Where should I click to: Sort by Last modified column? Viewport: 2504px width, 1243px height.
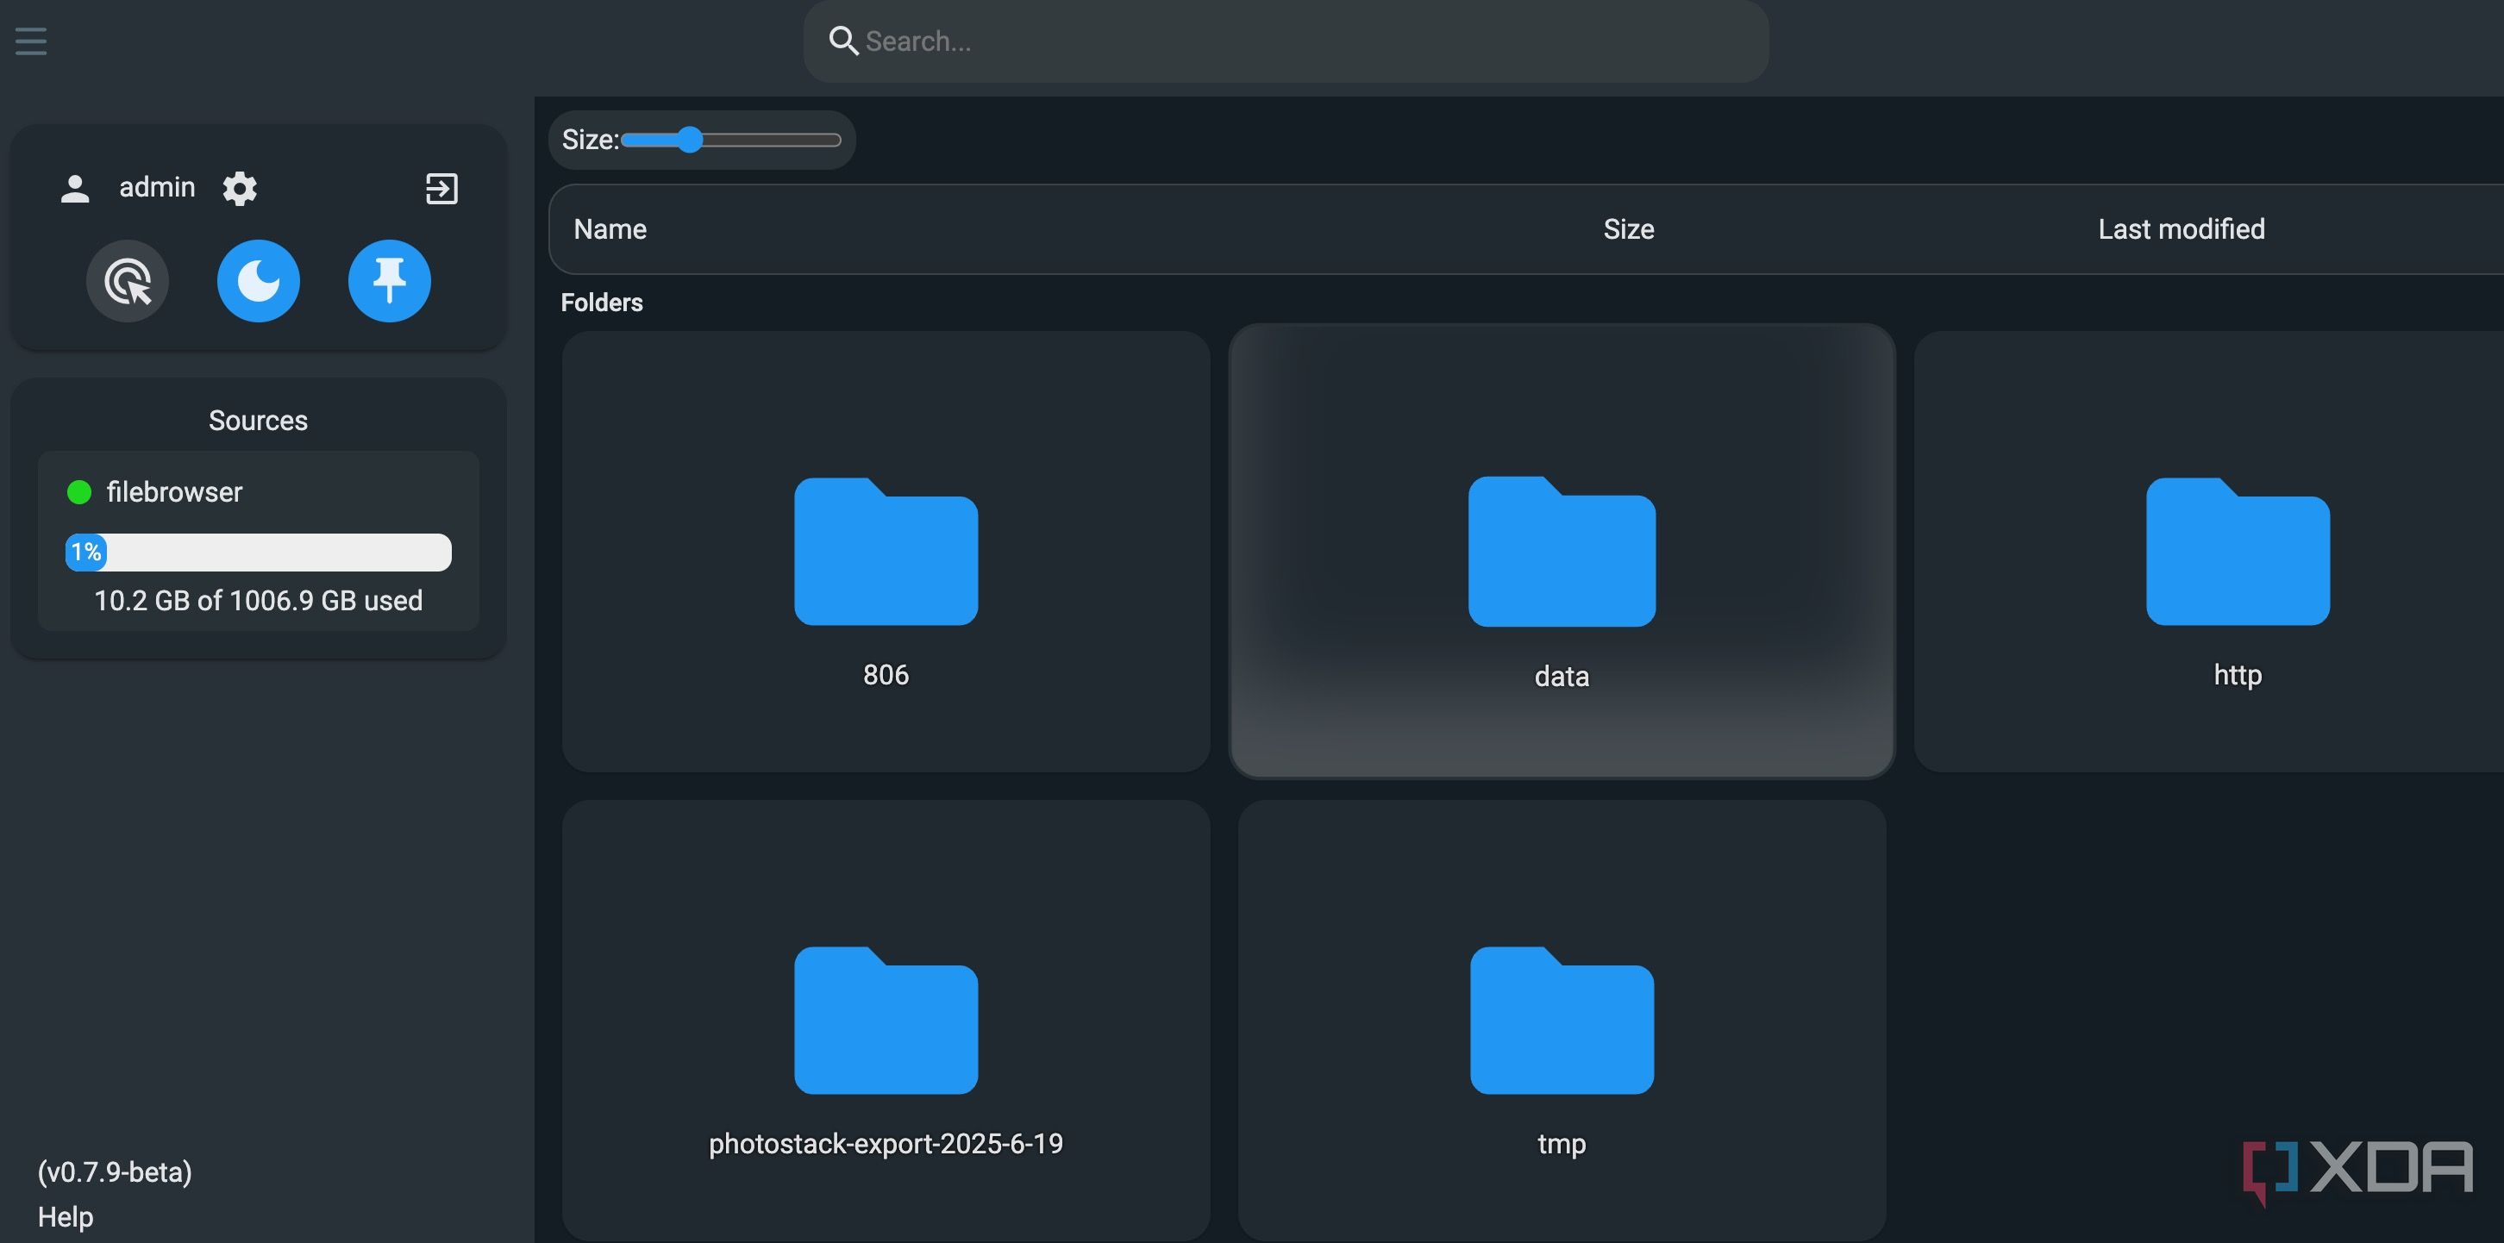[x=2181, y=229]
